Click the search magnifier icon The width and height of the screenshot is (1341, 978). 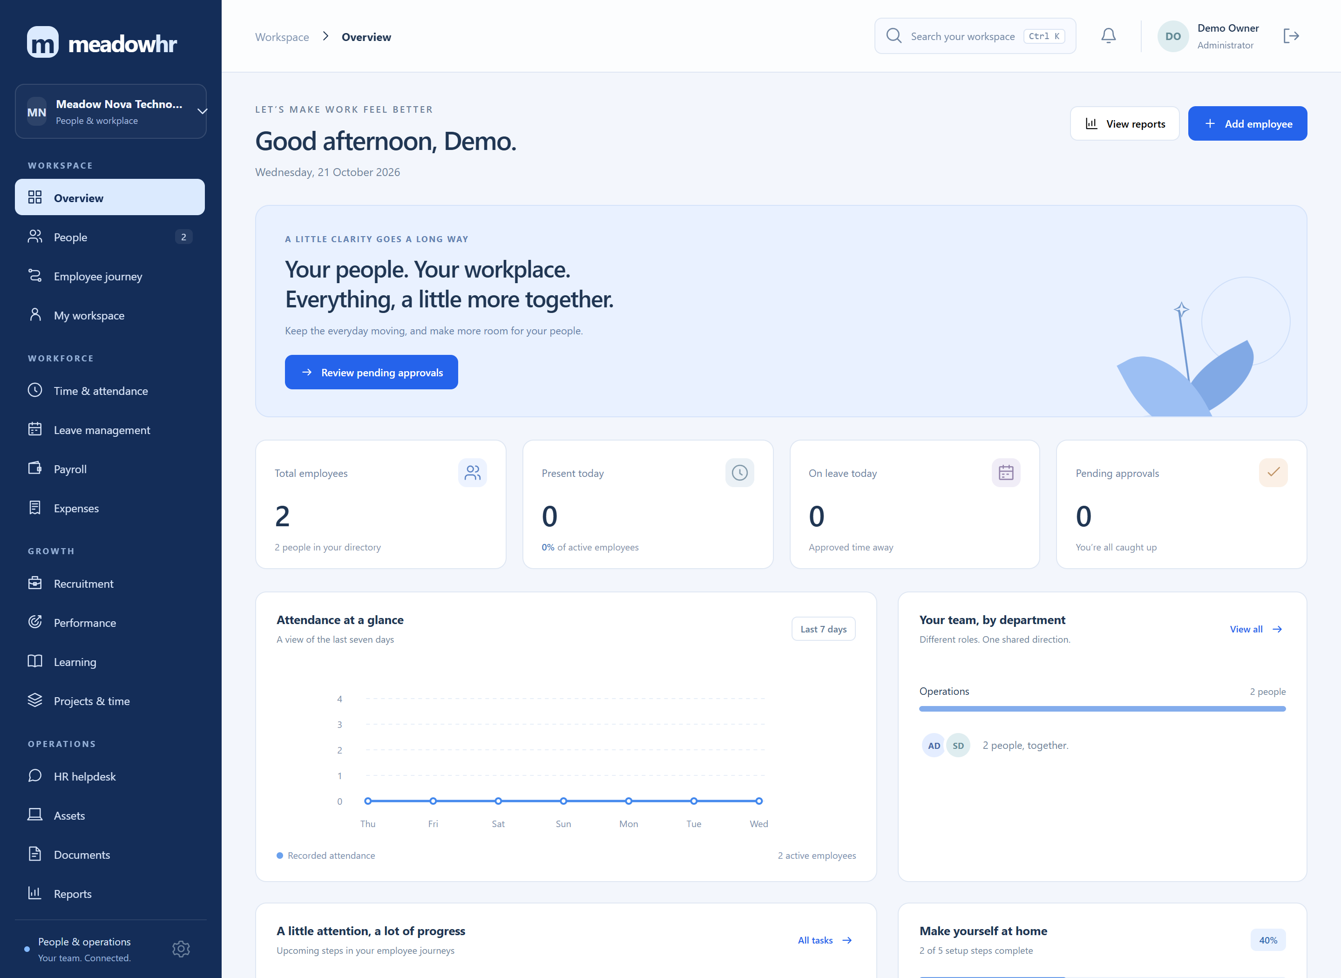(894, 36)
